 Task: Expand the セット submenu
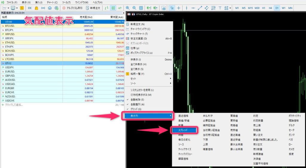point(149,78)
